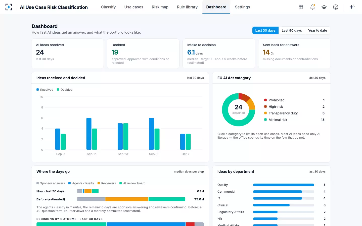The image size is (362, 226).
Task: Open the graduation cap learning icon
Action: [324, 7]
